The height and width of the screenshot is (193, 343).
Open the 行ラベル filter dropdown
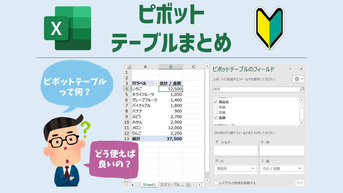point(155,83)
